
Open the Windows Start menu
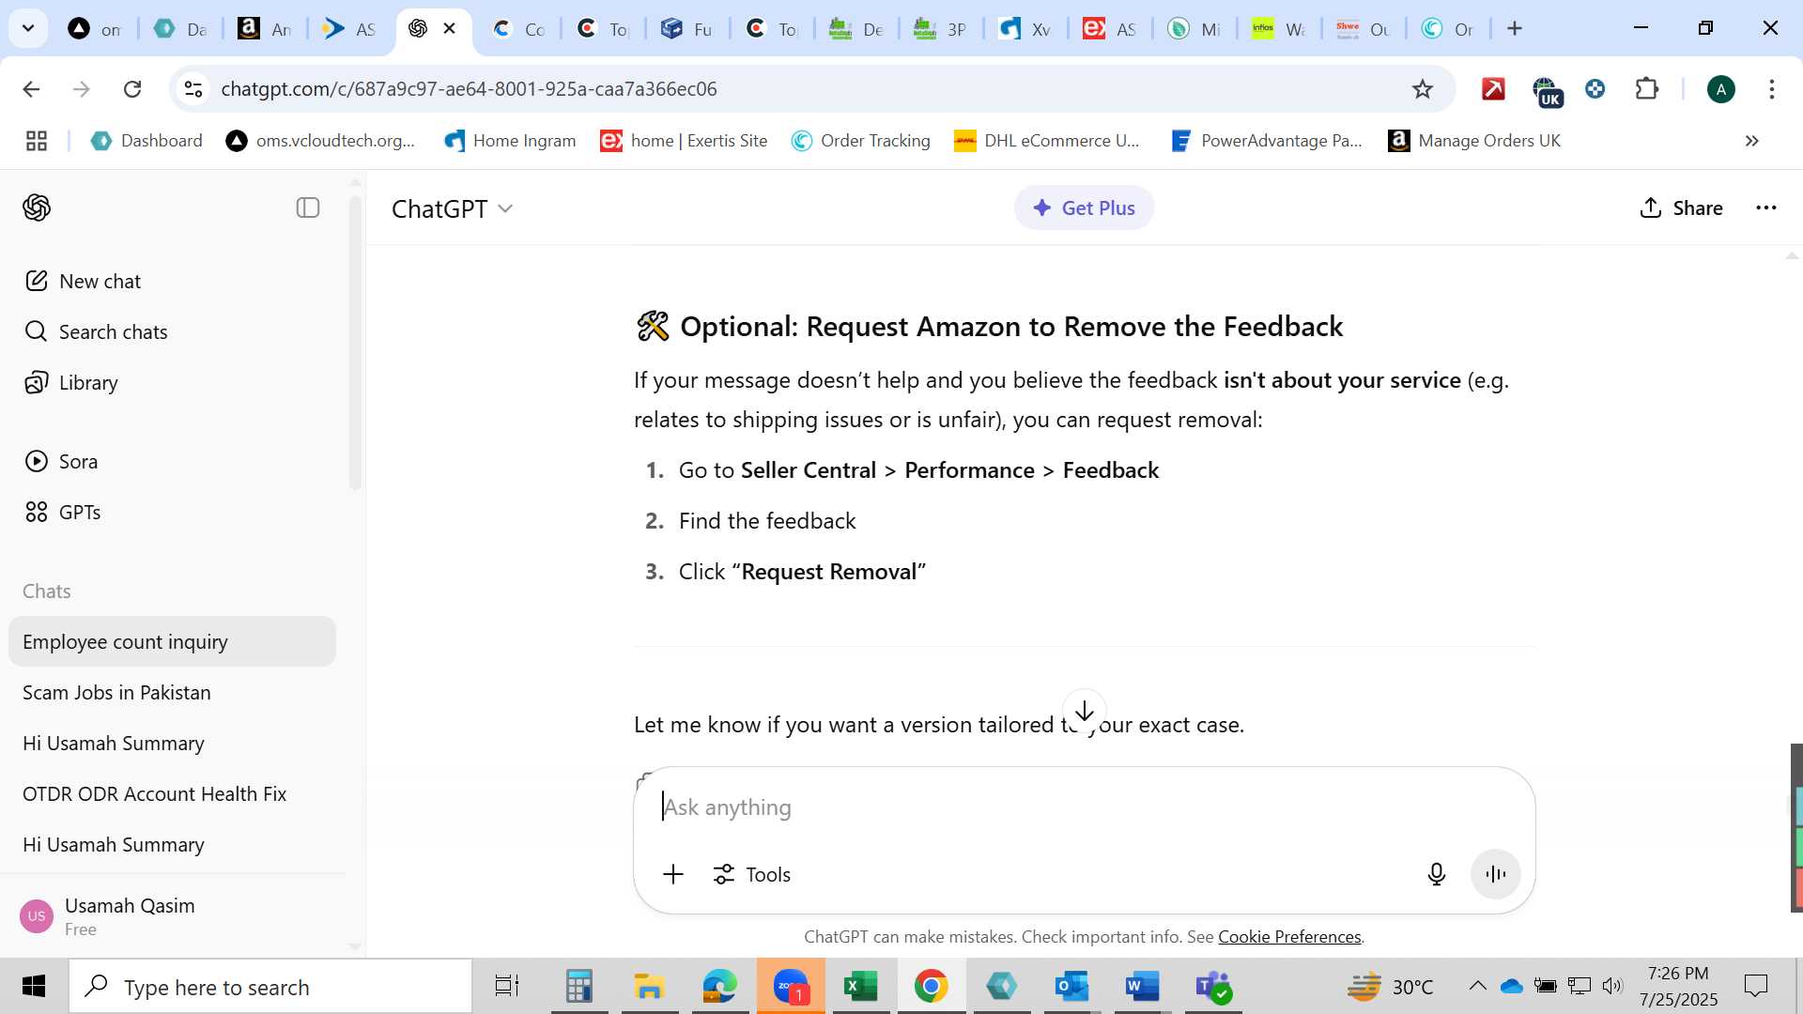(x=34, y=986)
